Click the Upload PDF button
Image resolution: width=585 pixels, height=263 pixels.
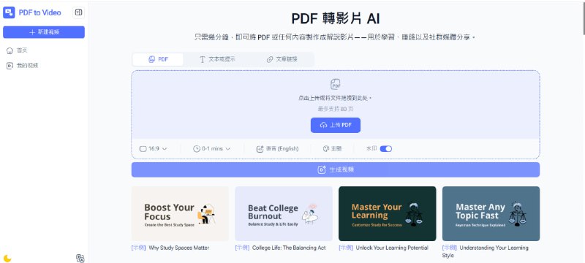point(336,125)
